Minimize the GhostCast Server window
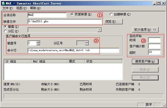Screen dimensions: 167x108 click(154, 3)
